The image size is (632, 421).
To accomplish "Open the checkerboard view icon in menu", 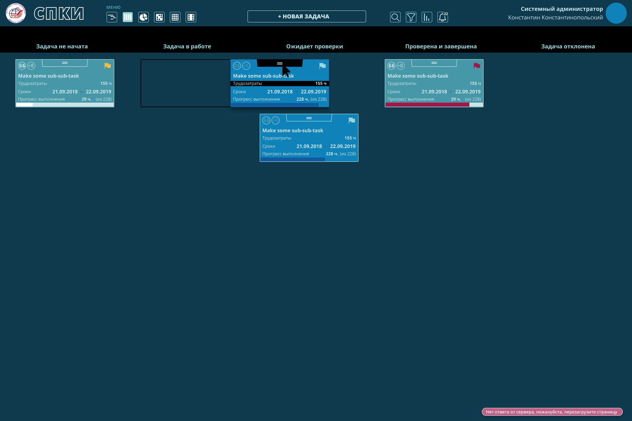I will [x=159, y=17].
